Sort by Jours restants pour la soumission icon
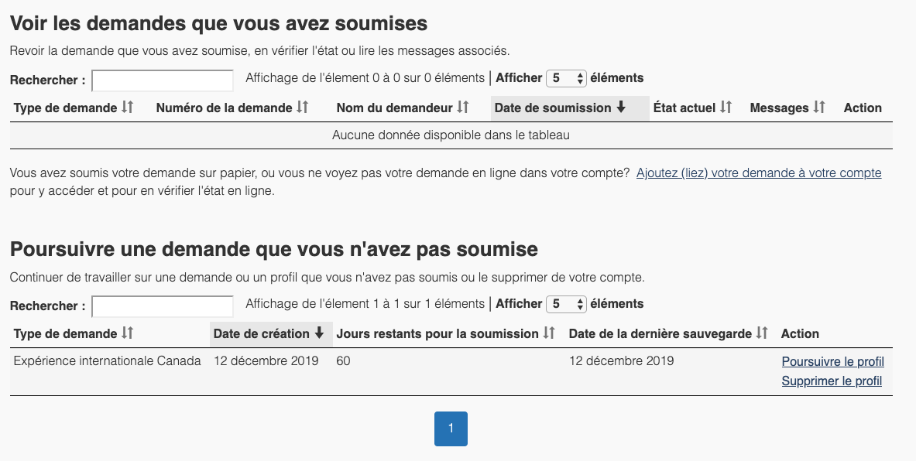 coord(549,333)
